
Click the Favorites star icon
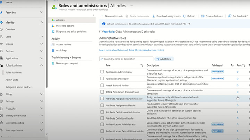point(1,12)
